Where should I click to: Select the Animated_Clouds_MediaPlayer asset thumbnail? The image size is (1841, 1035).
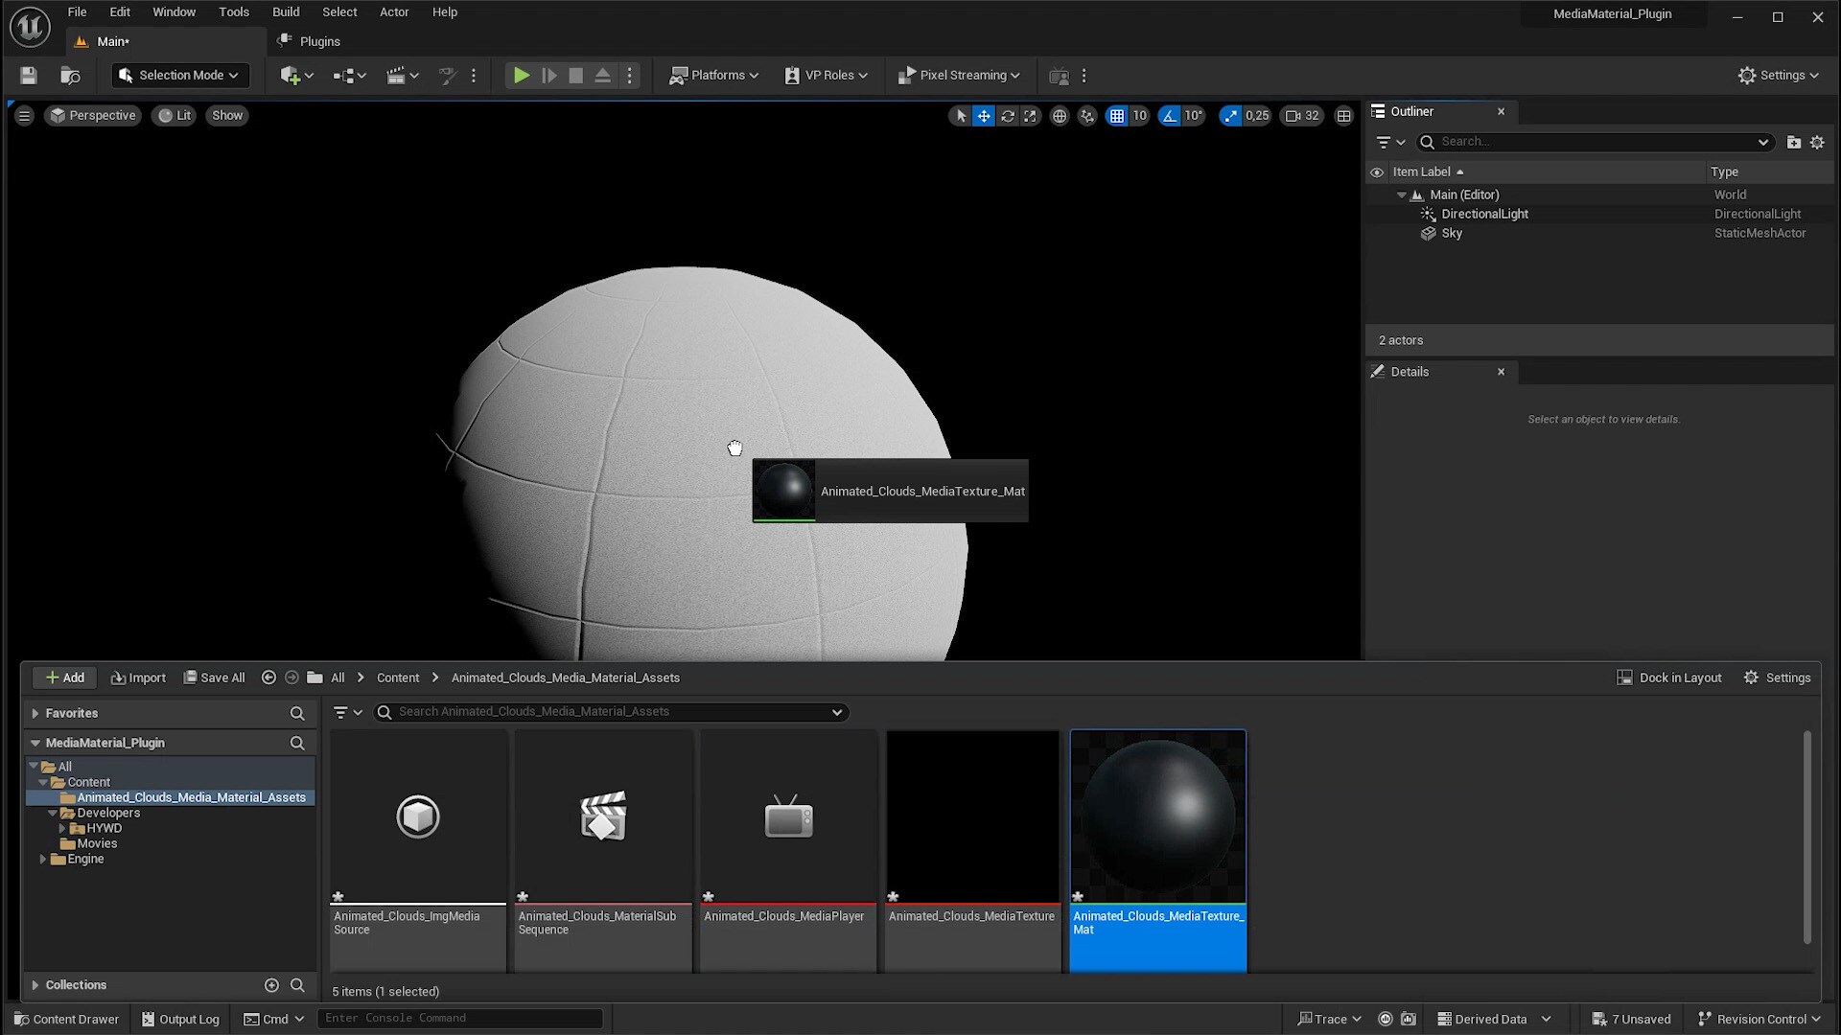click(787, 816)
